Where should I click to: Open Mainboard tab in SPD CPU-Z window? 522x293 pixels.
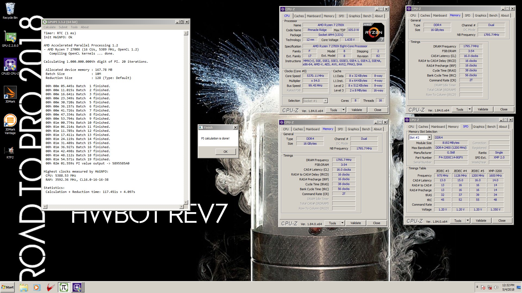pyautogui.click(x=438, y=127)
